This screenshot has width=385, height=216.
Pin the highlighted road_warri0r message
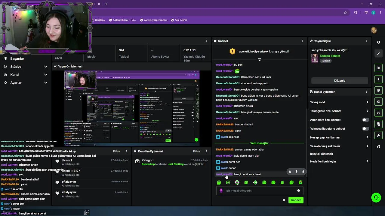coord(296,172)
